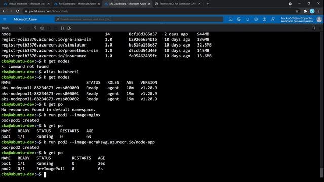This screenshot has width=324, height=182.
Task: Click the 944MB size value
Action: click(203, 34)
